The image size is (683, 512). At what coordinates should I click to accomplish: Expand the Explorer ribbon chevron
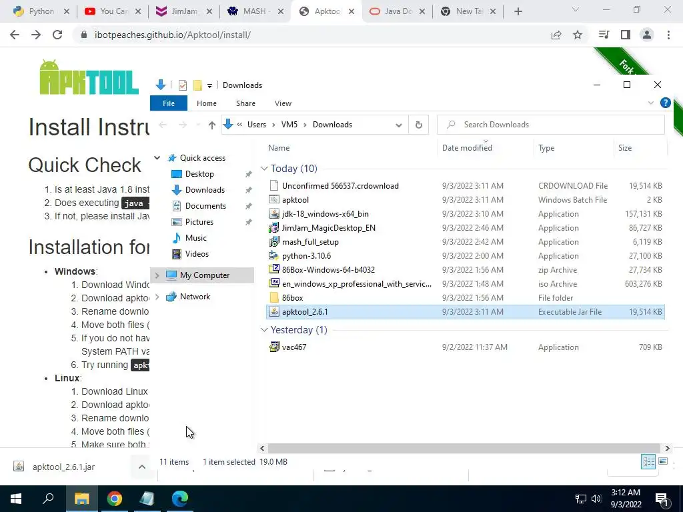[x=651, y=103]
